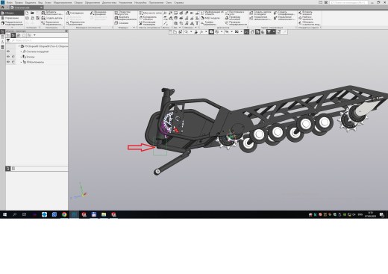
Task: Open the dropdown arrow on the tree panel toolbar
Action: click(34, 35)
